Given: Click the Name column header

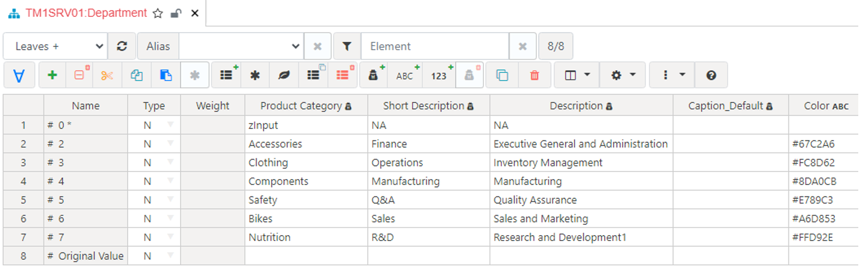Looking at the screenshot, I should pos(86,106).
